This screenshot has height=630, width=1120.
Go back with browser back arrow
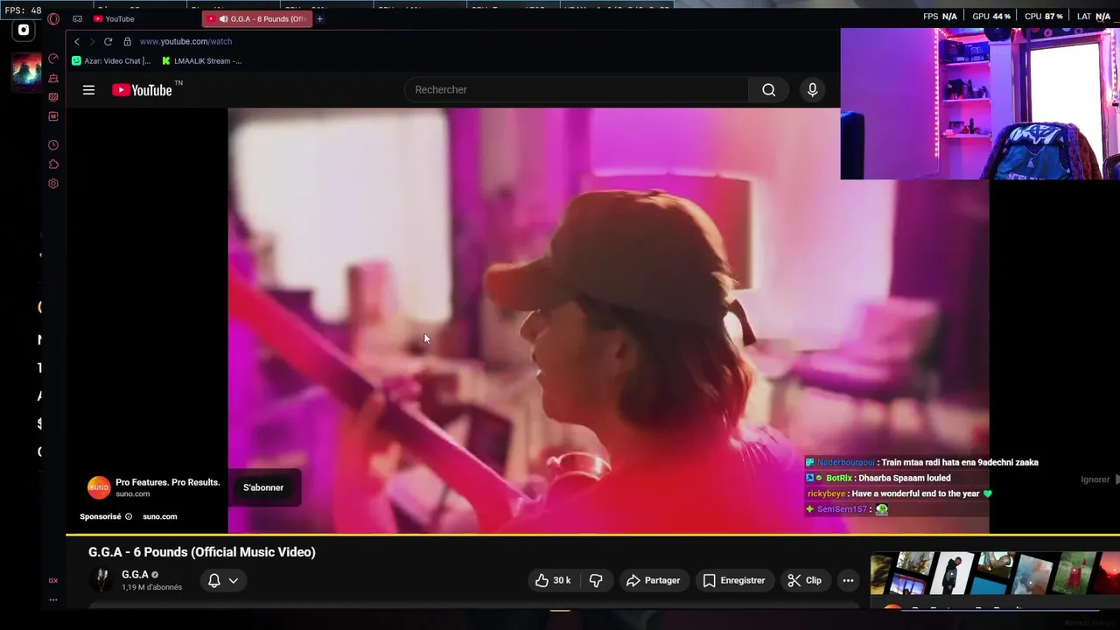click(x=77, y=41)
